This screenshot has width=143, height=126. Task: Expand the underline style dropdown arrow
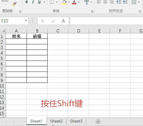click(44, 2)
